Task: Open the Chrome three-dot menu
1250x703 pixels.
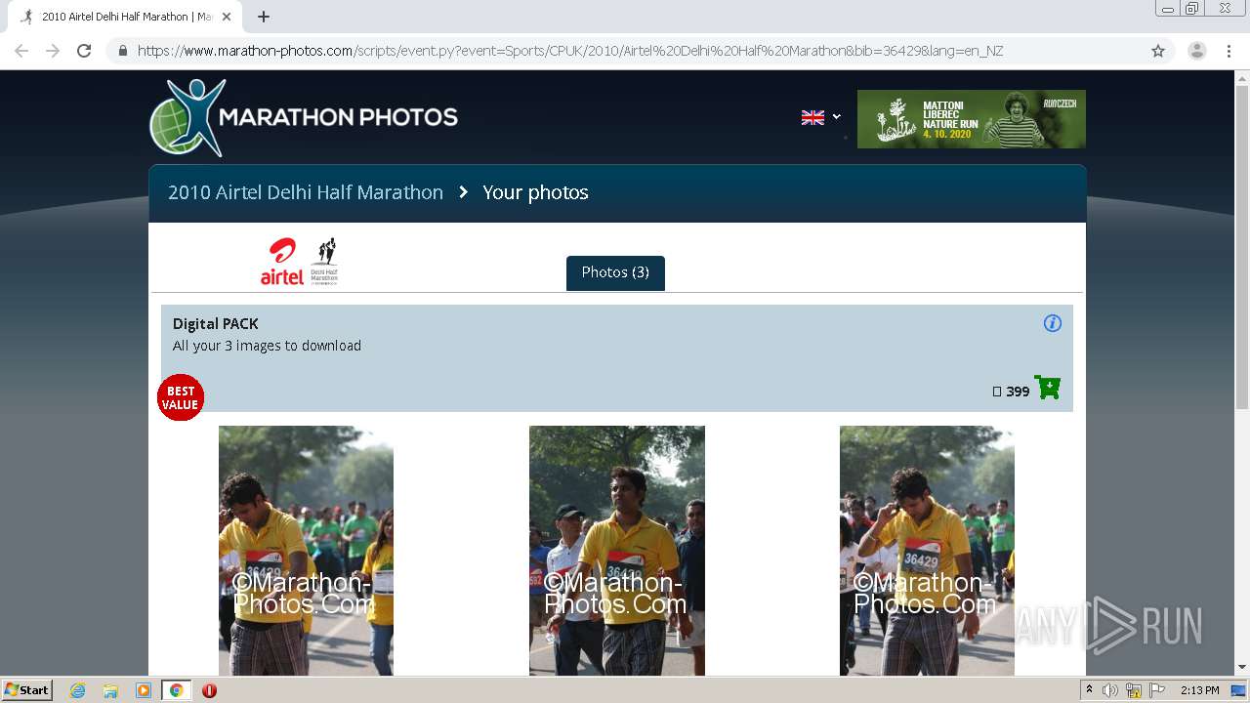Action: pyautogui.click(x=1229, y=51)
